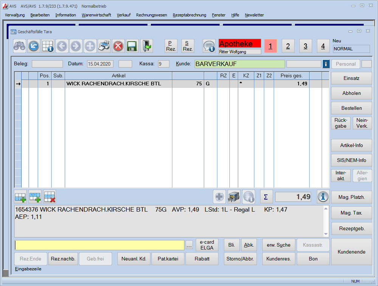Click the Rabatt button

pos(202,259)
